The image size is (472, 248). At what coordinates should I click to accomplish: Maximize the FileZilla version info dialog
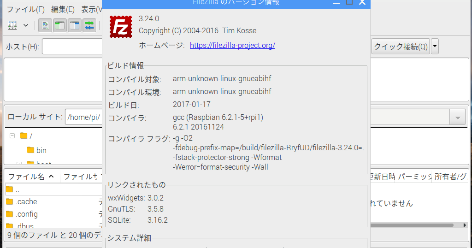click(349, 2)
